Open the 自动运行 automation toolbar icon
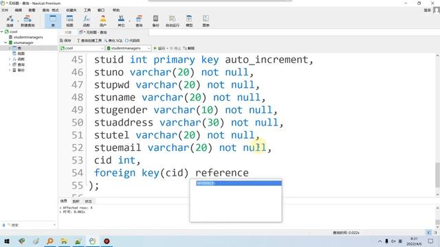Screen dimensions: 440x247 [173, 21]
